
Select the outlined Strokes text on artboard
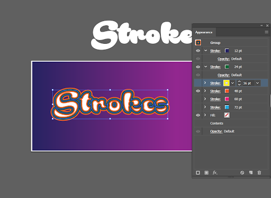(x=110, y=104)
